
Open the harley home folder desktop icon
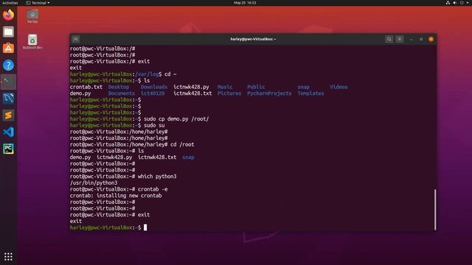[32, 16]
